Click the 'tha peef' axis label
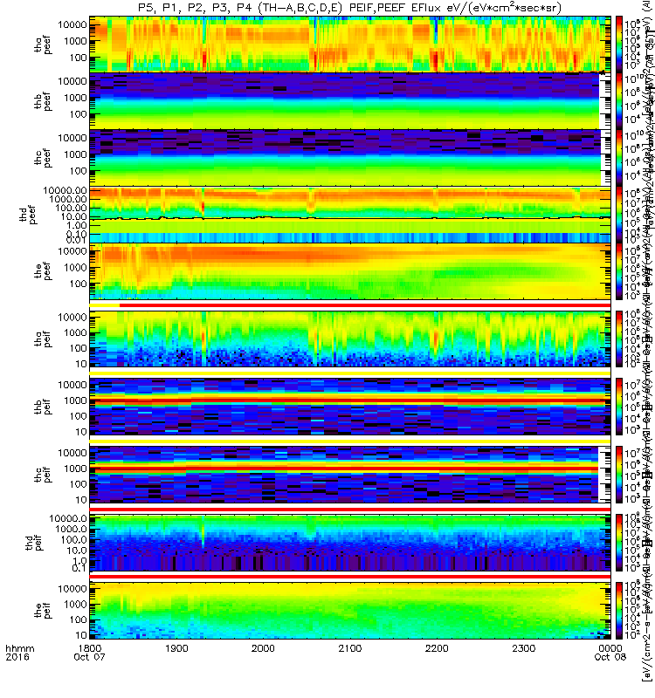This screenshot has width=655, height=698. coord(43,44)
